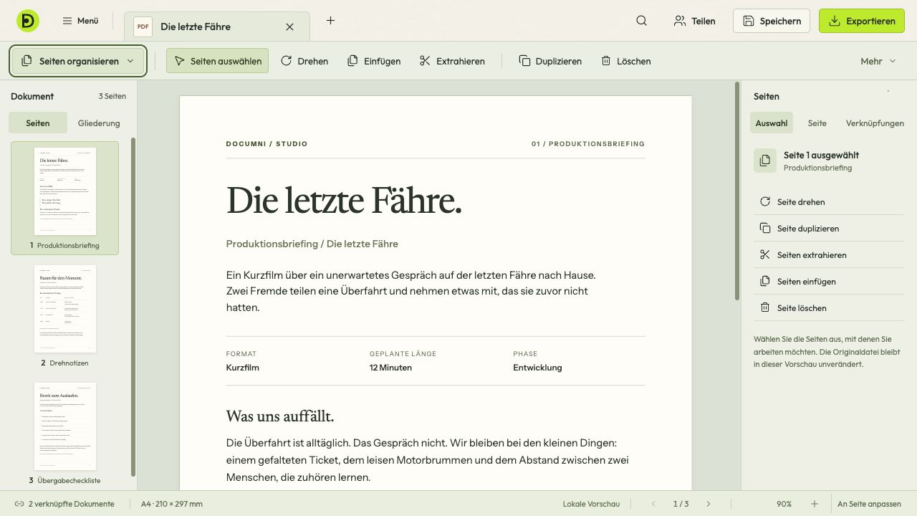The height and width of the screenshot is (516, 917).
Task: Open search with the magnifier icon
Action: [x=641, y=21]
